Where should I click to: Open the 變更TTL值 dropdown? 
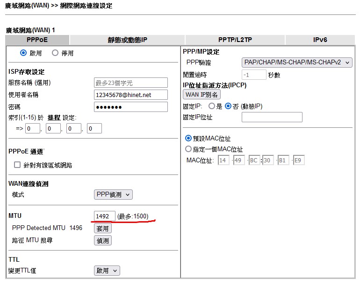click(107, 271)
